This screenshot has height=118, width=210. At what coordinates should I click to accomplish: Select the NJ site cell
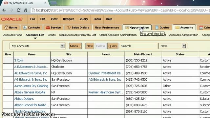pos(69,92)
